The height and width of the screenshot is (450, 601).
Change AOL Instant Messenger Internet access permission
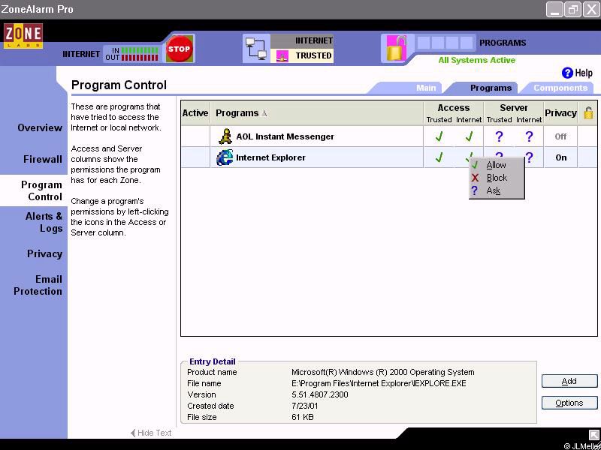469,136
